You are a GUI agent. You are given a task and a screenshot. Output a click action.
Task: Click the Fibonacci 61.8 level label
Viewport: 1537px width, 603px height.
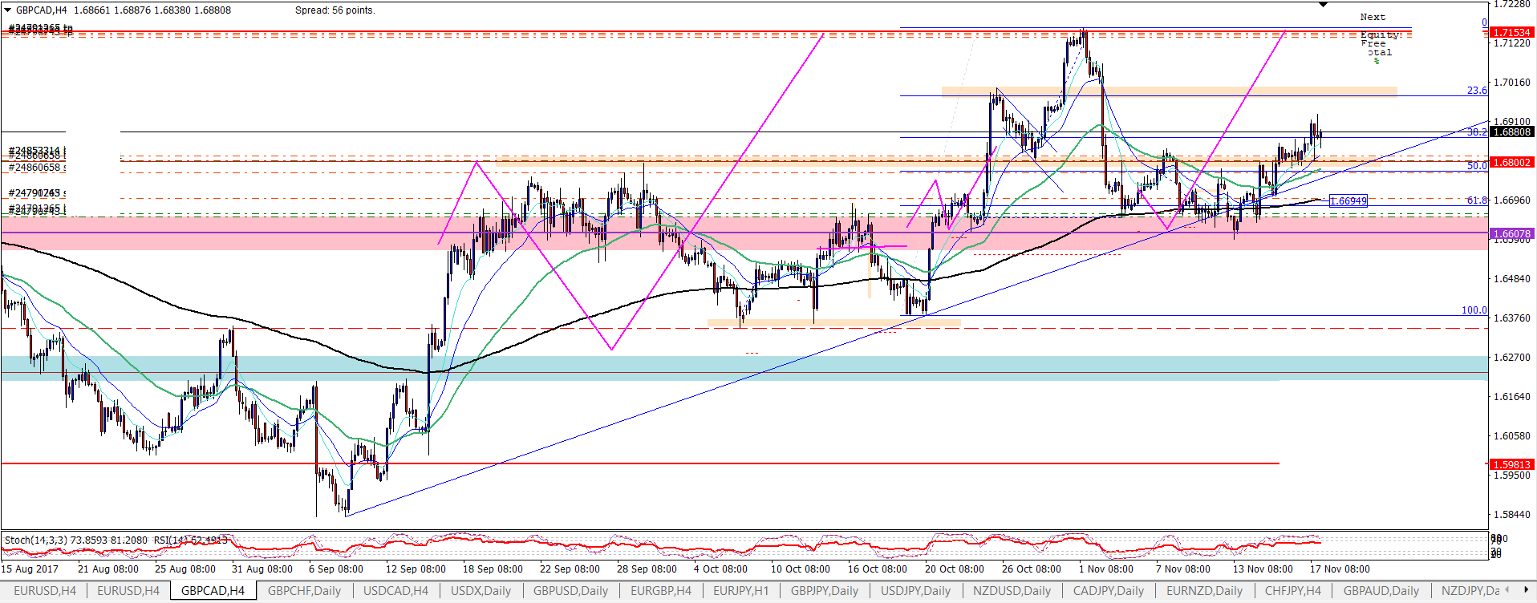point(1477,200)
